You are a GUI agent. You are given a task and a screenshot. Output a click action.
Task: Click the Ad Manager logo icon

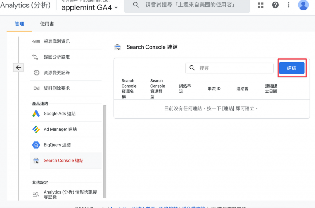click(x=36, y=129)
